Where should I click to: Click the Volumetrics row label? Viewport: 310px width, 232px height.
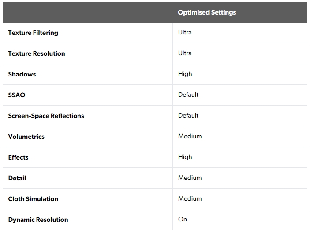[x=26, y=137]
